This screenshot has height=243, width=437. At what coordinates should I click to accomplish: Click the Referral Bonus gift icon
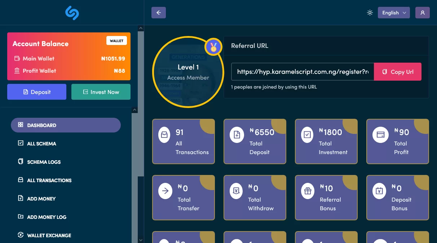coord(308,191)
